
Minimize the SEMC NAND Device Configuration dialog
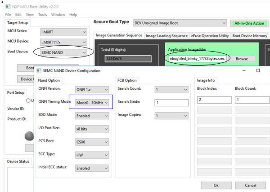pyautogui.click(x=244, y=70)
